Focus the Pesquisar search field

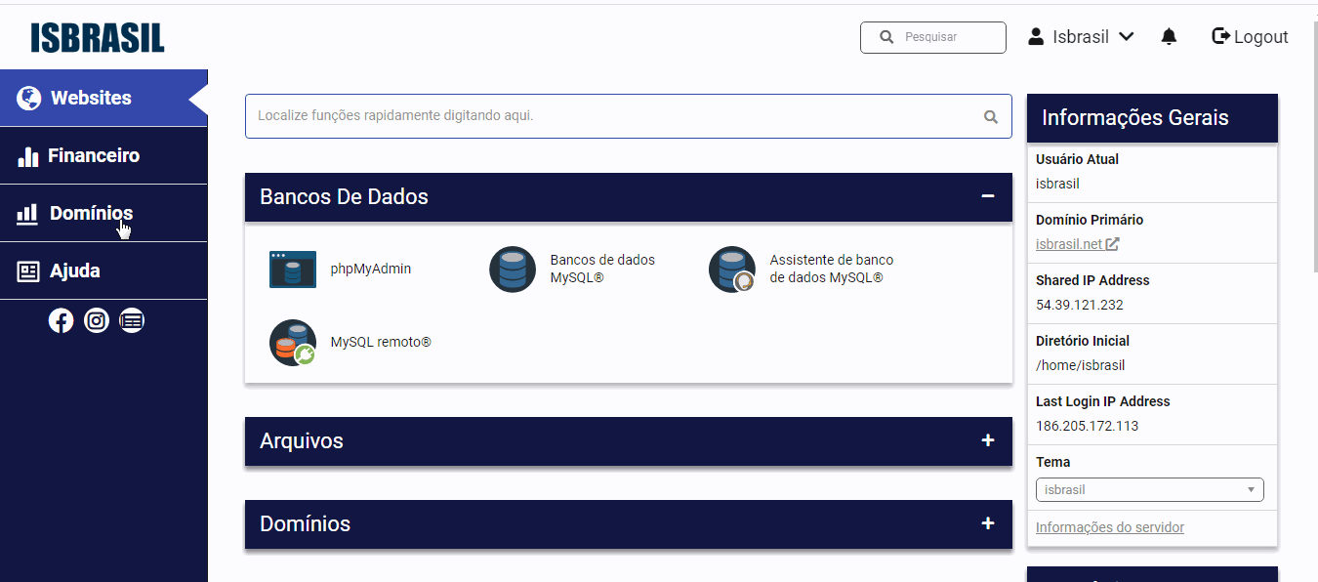933,37
